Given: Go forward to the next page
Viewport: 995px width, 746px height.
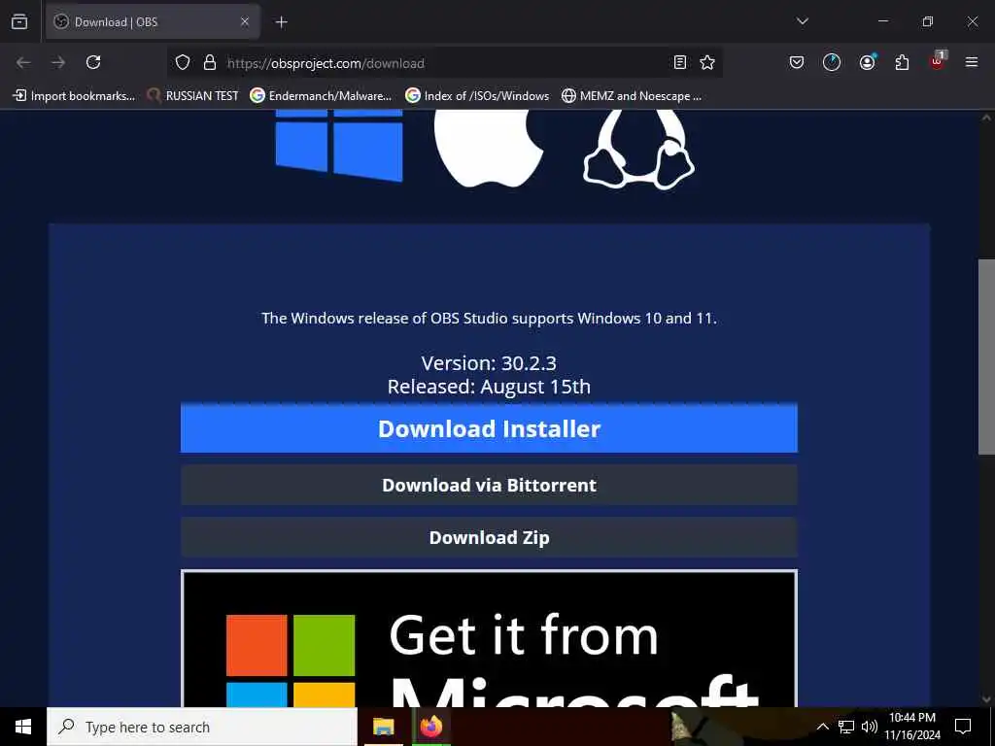Looking at the screenshot, I should coord(58,62).
